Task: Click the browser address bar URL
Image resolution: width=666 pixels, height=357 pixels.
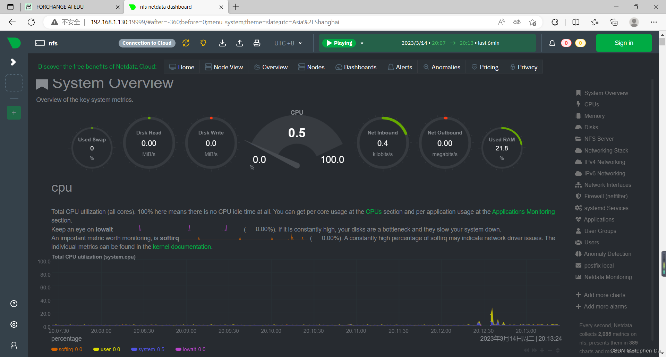Action: point(215,22)
